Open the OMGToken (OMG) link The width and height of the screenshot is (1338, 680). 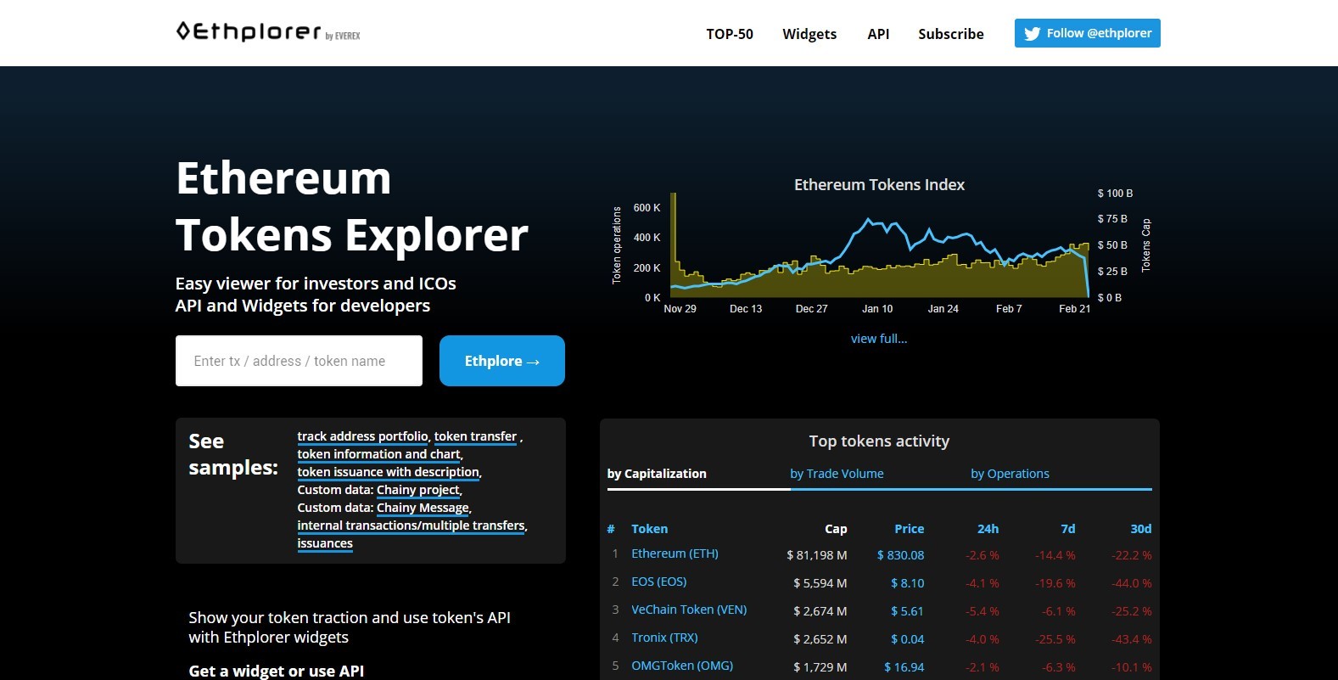(682, 666)
